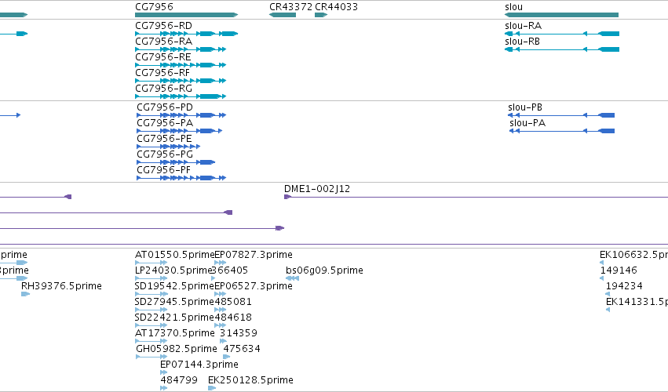The height and width of the screenshot is (392, 668).
Task: Click the EP07144.3prime EST
Action: 163,372
